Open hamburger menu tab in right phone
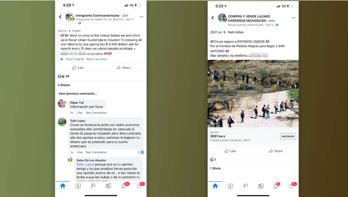 point(292,186)
